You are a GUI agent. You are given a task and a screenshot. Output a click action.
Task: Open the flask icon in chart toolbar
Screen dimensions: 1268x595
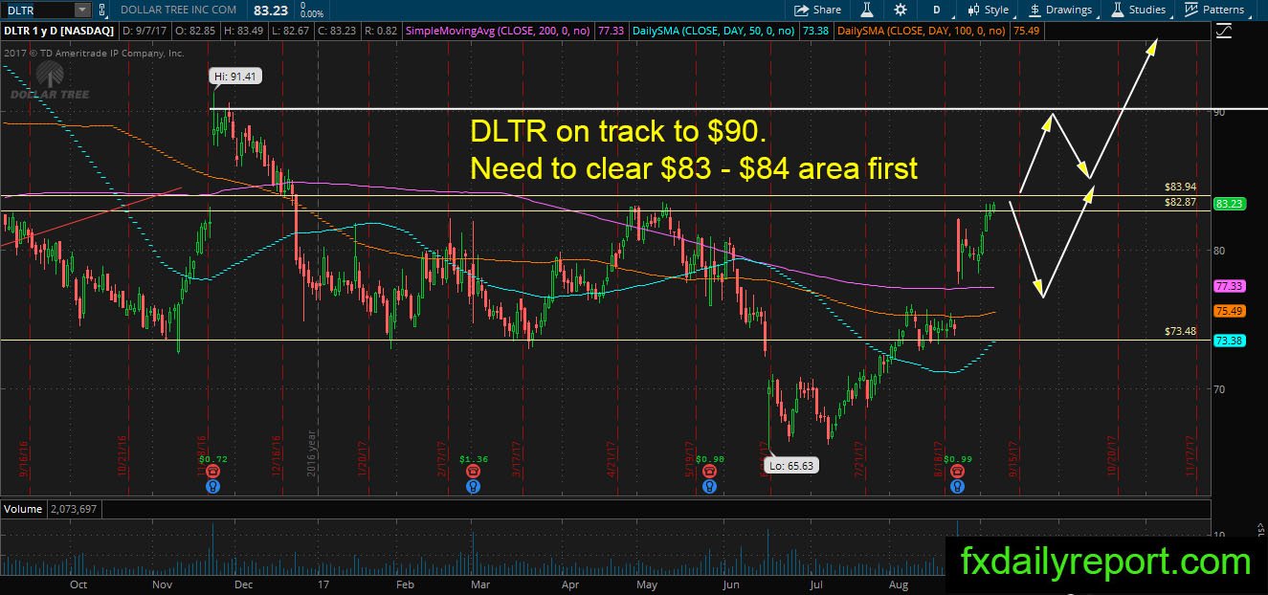coord(869,10)
